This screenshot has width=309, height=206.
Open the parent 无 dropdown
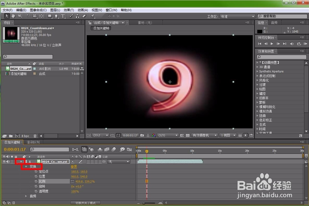coord(119,162)
